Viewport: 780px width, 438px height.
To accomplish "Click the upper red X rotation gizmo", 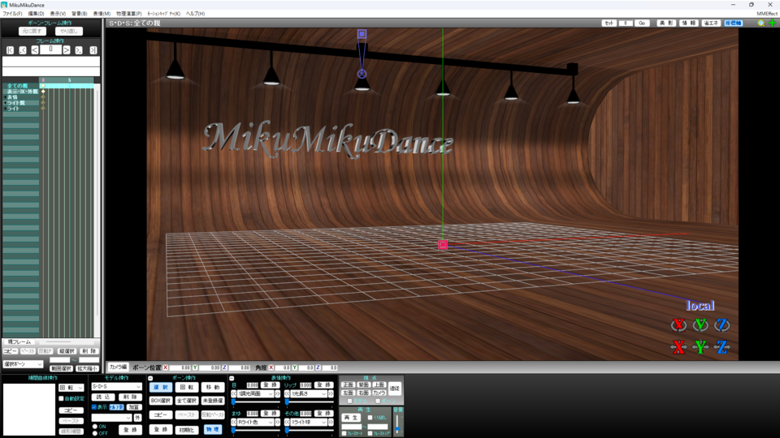I will (x=678, y=324).
